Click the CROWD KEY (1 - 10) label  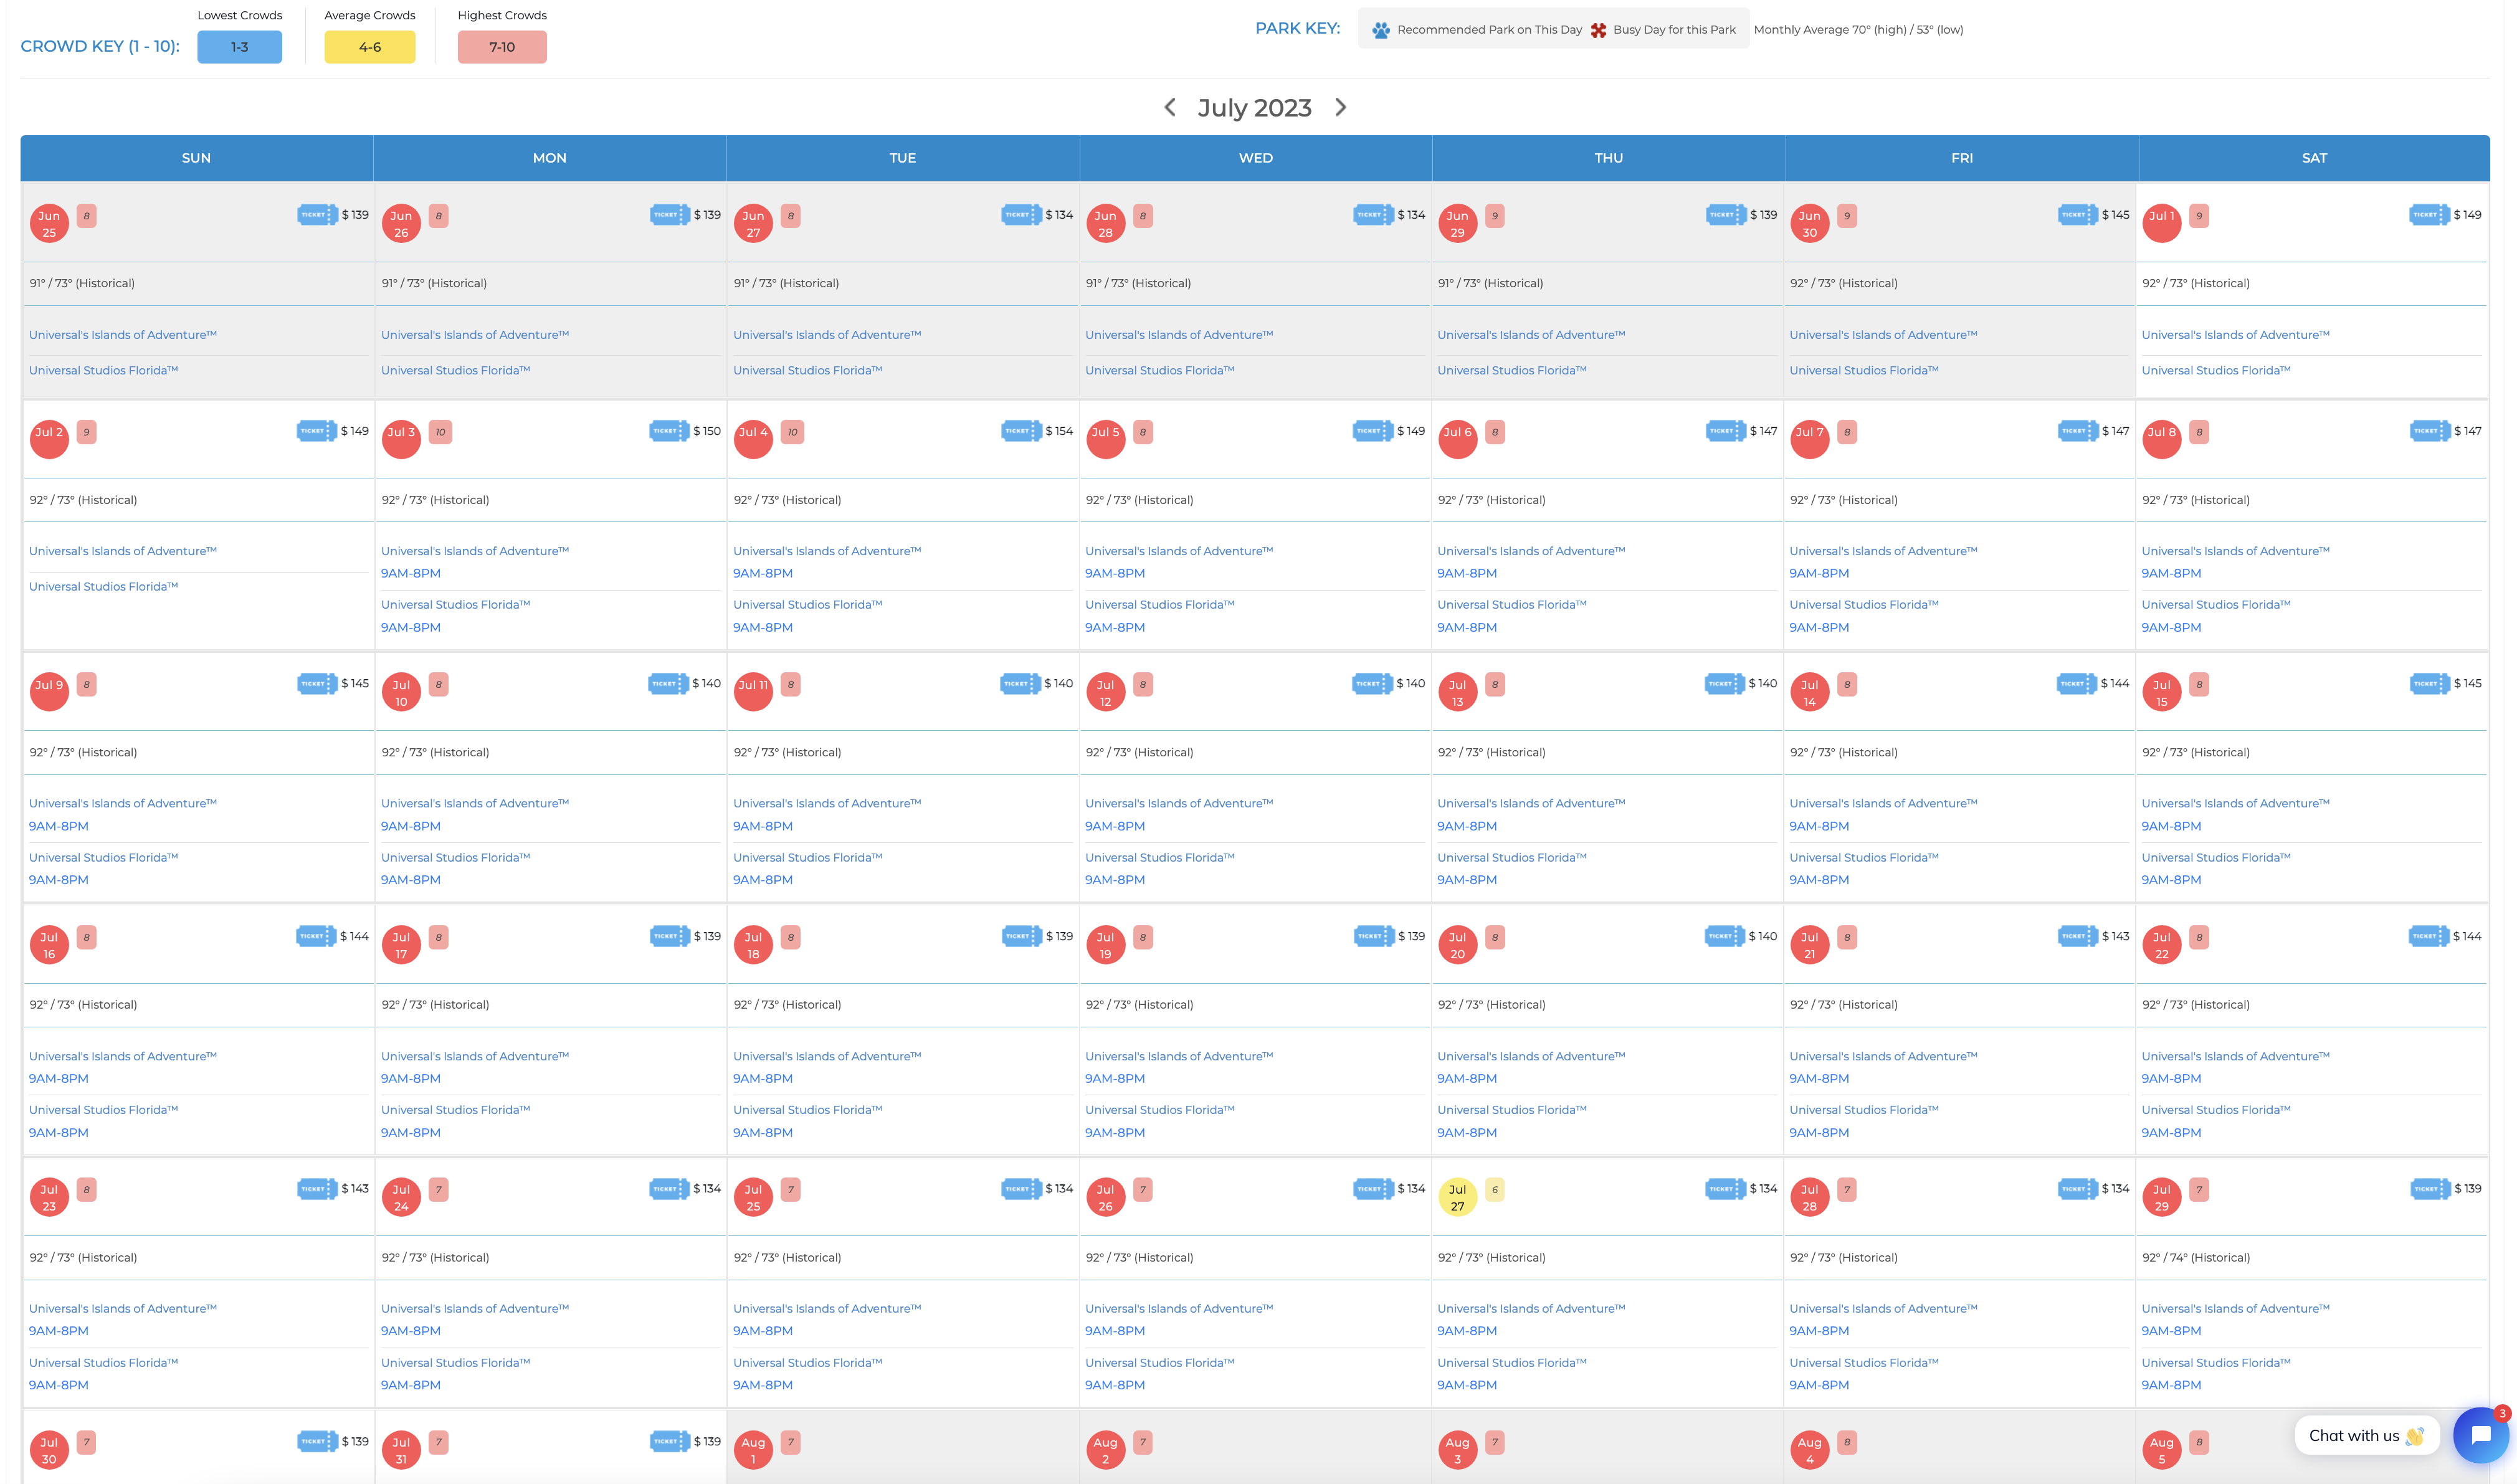click(100, 46)
